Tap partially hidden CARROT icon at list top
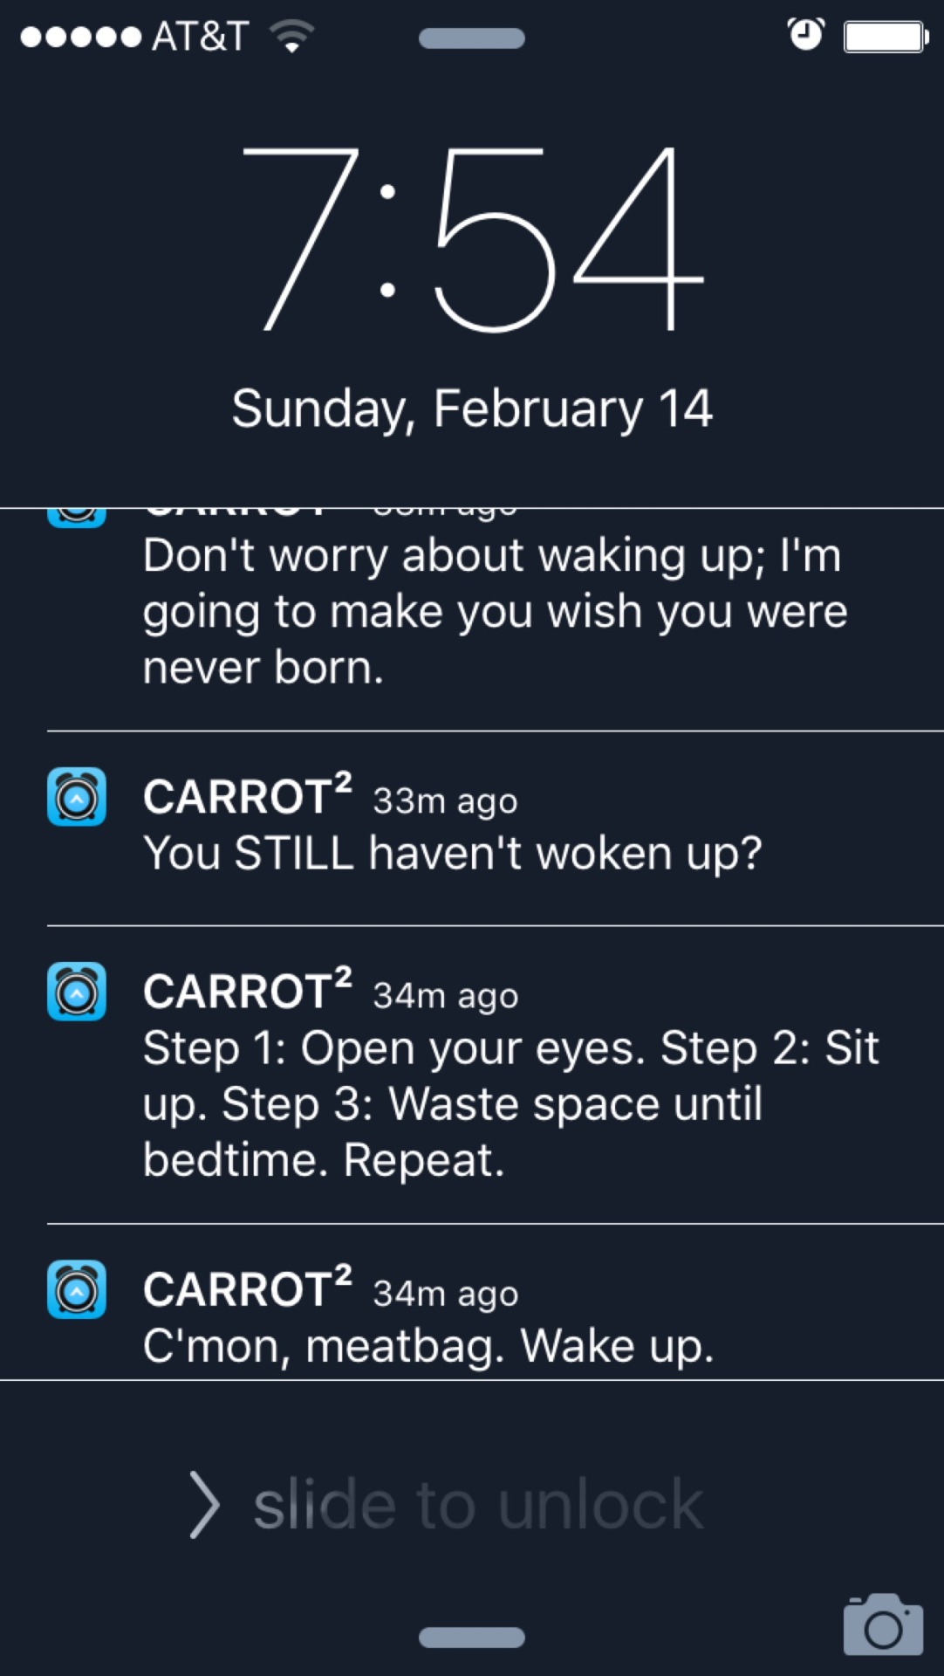 tap(77, 517)
